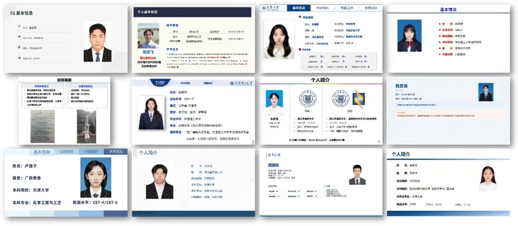This screenshot has height=226, width=518.
Task: Switch to dark 未来规划 tab in 卢迪子 slide
Action: coord(116,152)
